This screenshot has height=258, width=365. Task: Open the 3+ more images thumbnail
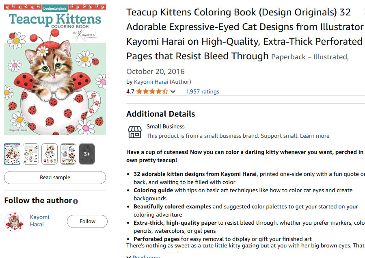[87, 154]
